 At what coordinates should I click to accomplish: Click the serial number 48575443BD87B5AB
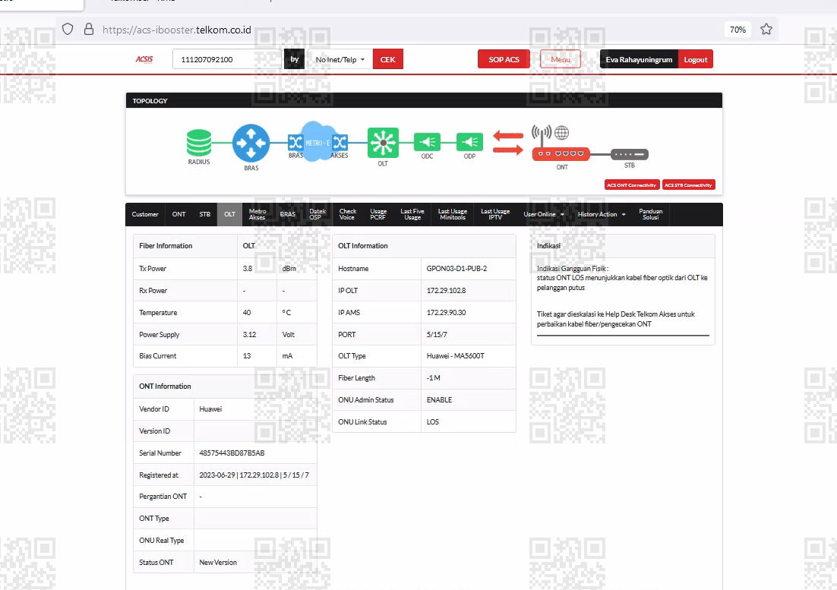coord(232,453)
